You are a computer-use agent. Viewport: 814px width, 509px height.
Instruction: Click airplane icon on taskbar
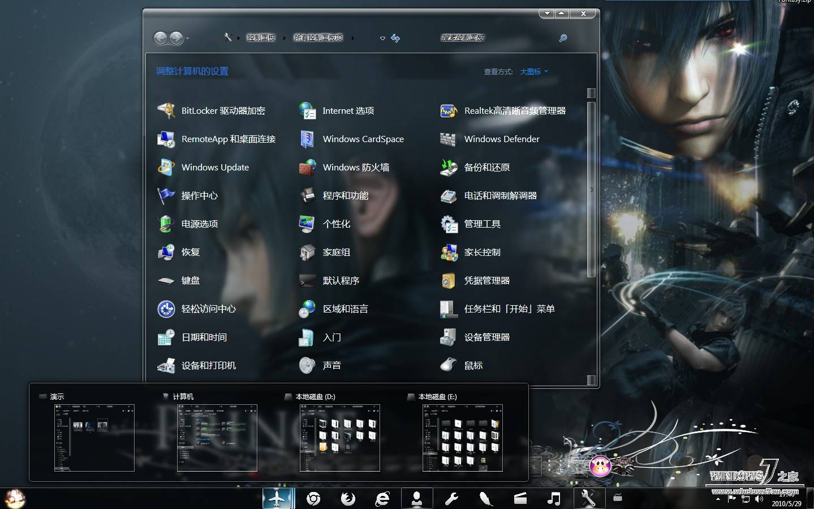(278, 499)
